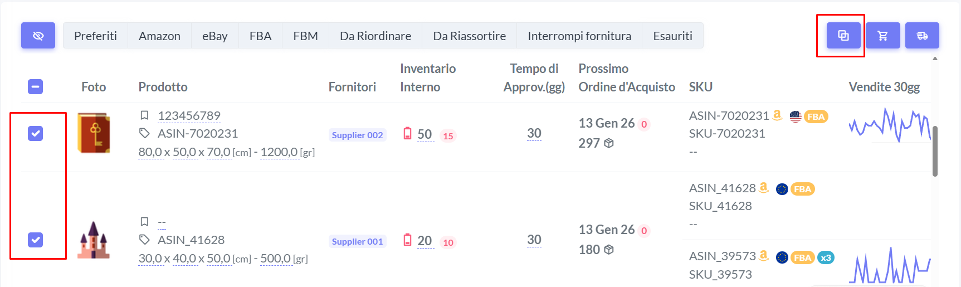961x287 pixels.
Task: Click the bookmark icon beside 123456789
Action: (x=144, y=115)
